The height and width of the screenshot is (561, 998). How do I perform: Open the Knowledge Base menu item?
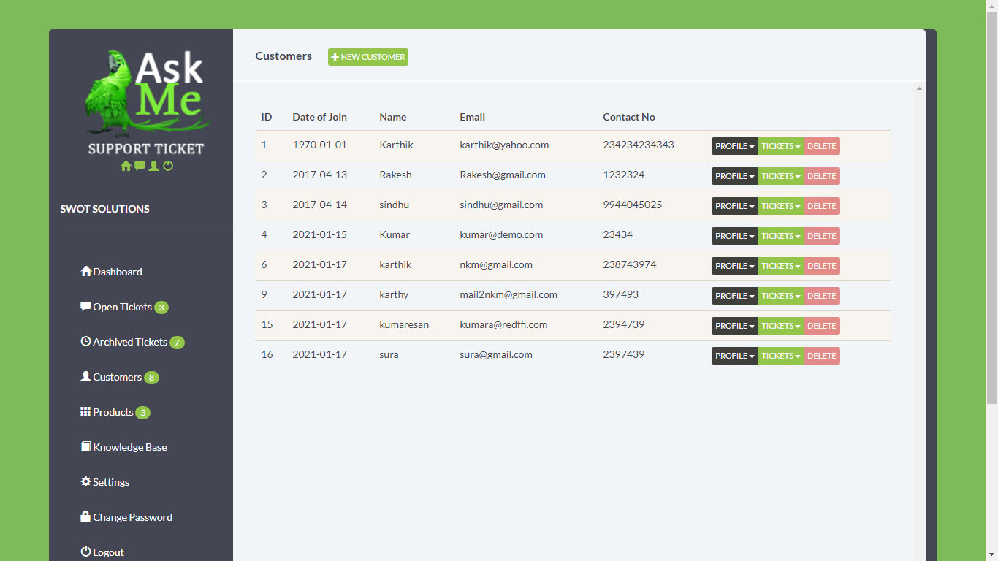click(123, 446)
